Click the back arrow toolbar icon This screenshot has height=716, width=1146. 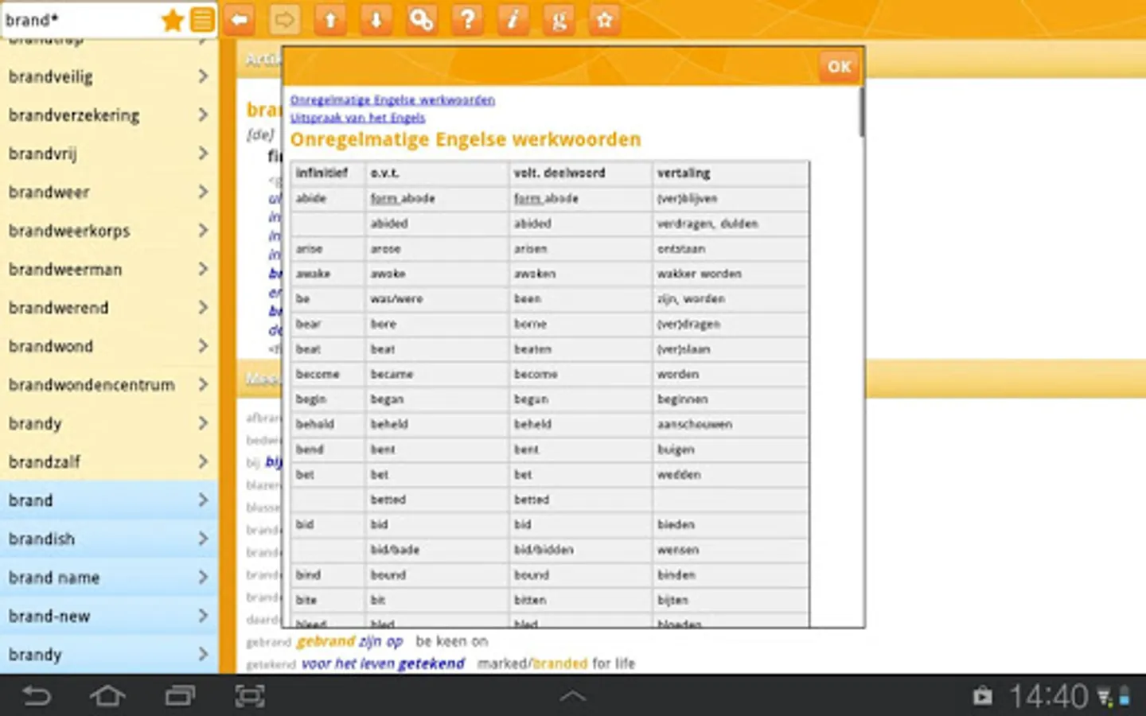239,20
